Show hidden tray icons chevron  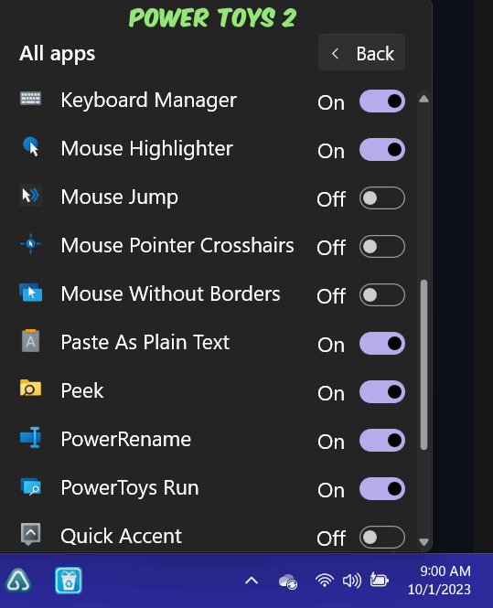[x=252, y=581]
